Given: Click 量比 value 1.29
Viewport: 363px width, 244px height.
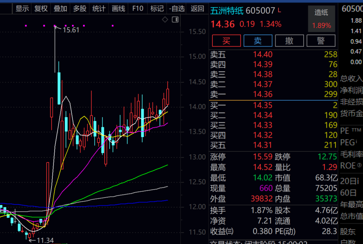Looking at the screenshot, I should click(x=330, y=167).
